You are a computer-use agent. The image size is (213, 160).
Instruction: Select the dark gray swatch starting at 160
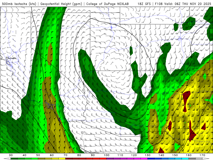click(x=192, y=158)
